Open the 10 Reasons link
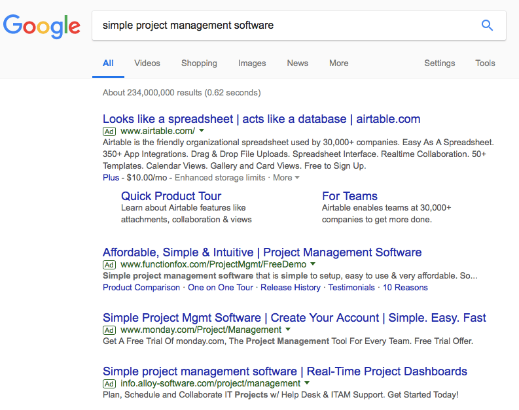519x410 pixels. 405,287
